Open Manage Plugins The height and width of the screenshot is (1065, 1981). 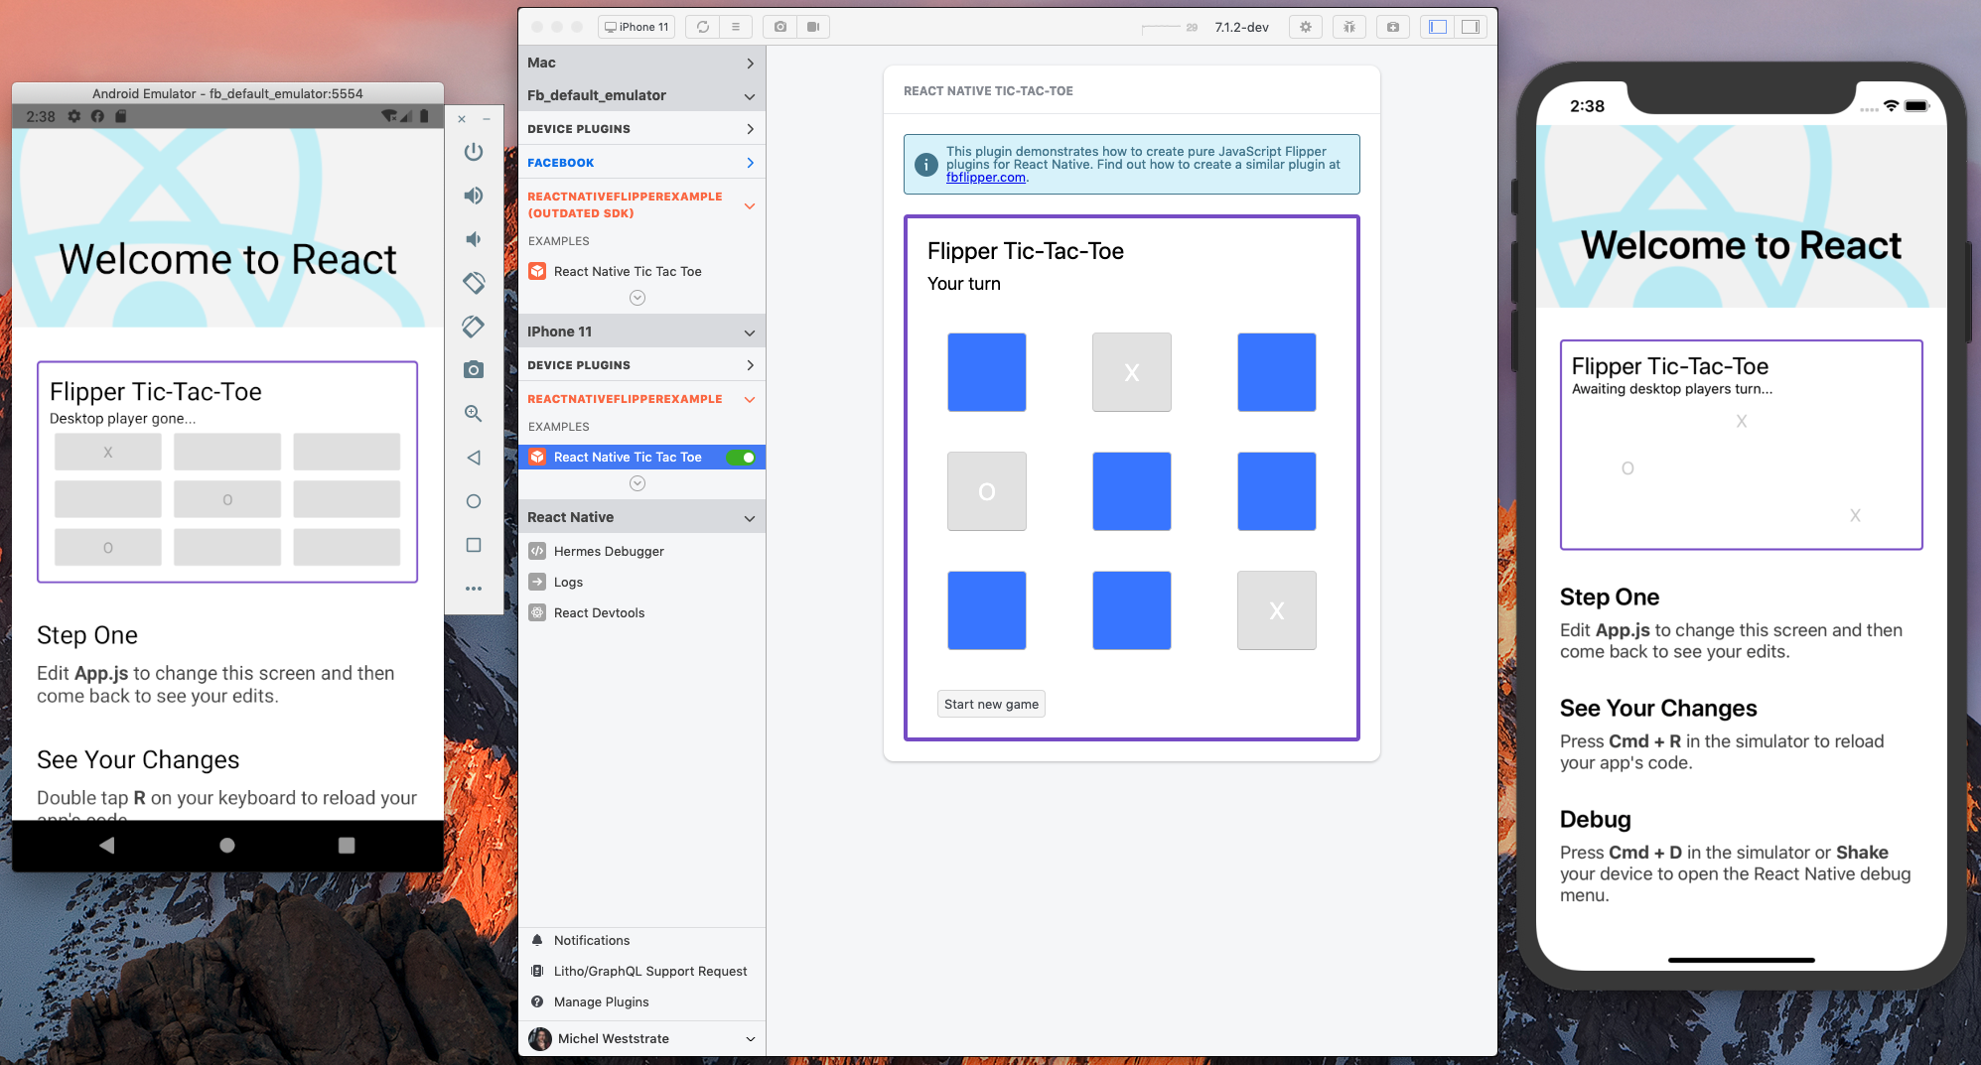click(x=600, y=1001)
